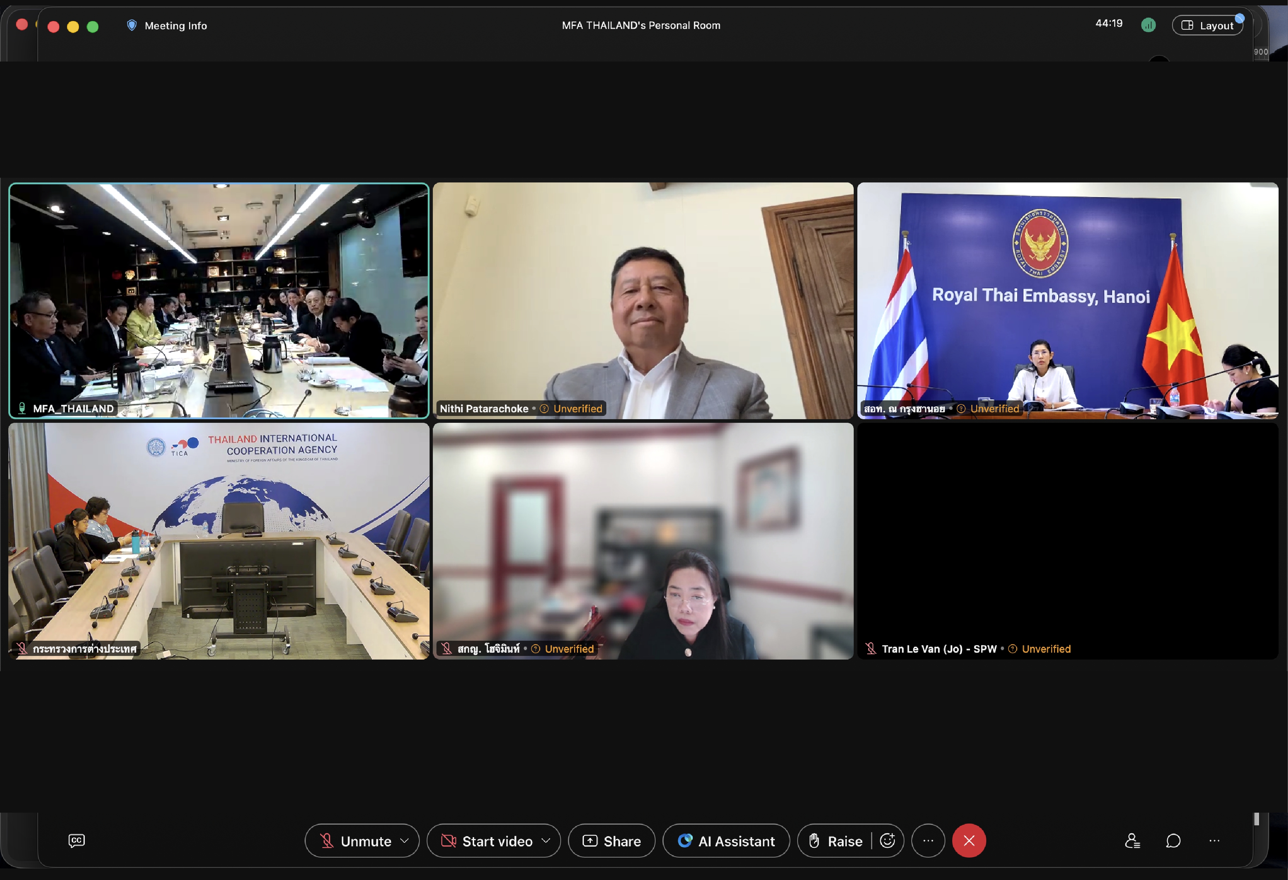
Task: Start video from the camera button
Action: (486, 841)
